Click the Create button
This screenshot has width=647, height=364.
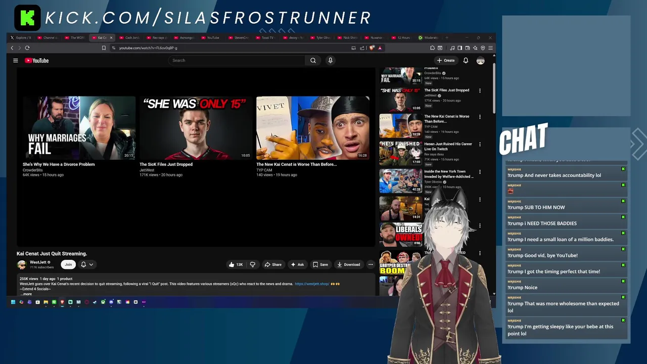tap(446, 61)
